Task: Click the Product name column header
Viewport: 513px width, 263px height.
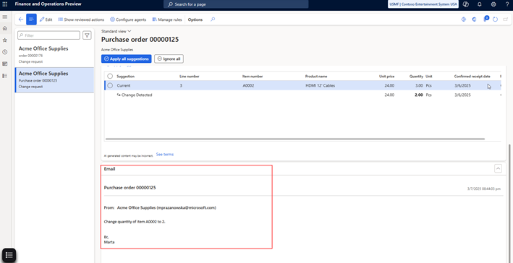Action: pos(316,76)
